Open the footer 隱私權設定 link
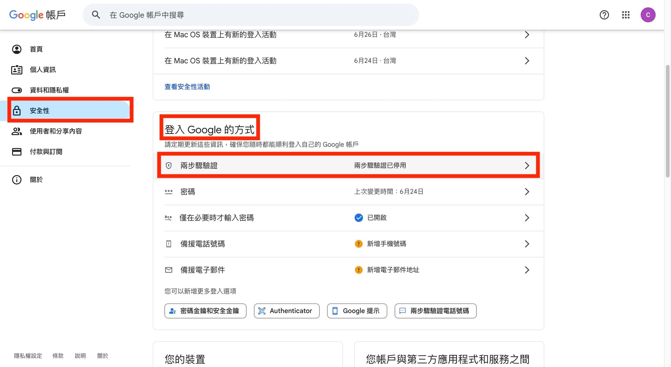Viewport: 671px width, 367px height. 28,356
